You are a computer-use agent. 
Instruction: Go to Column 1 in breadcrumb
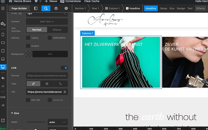coord(112,8)
